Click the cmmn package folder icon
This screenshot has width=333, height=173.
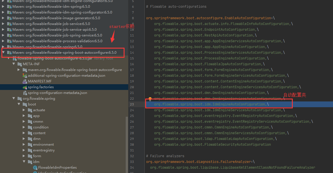[30, 122]
